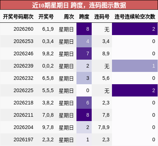The image size is (158, 146).
Task: Click miss count 0 in row 2026218
Action: coord(135,103)
